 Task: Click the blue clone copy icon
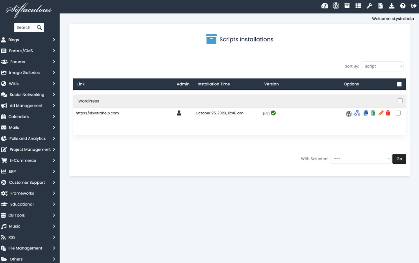point(366,113)
